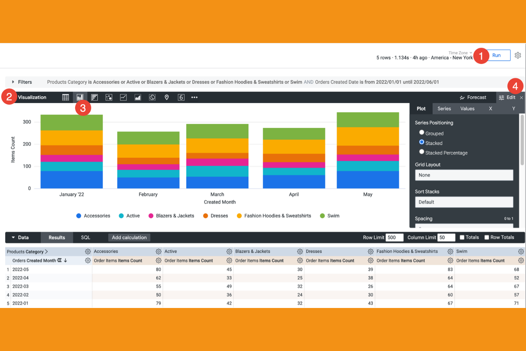Screen dimensions: 526x351
Task: Select the scatterplot visualization
Action: pos(109,97)
